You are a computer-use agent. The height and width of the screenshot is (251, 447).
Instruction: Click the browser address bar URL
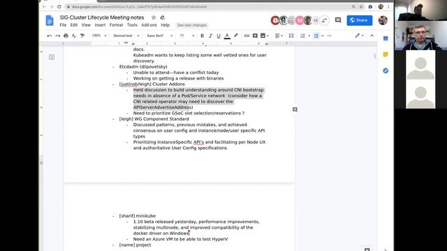pyautogui.click(x=139, y=6)
